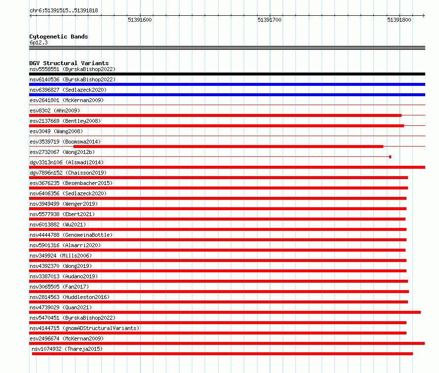Open nsv6396827 (Sedlazeck2020) label
439x373 pixels.
68,90
